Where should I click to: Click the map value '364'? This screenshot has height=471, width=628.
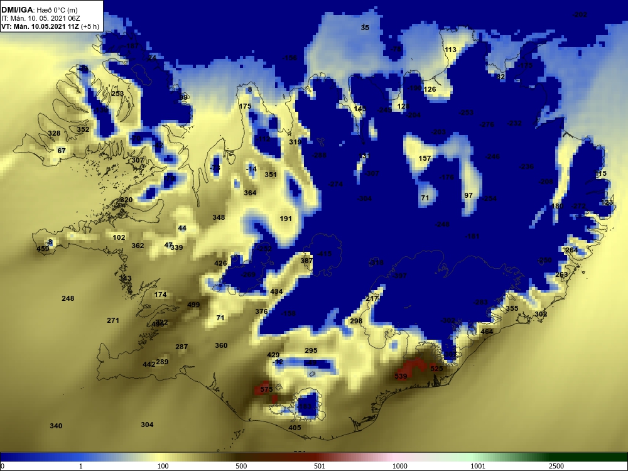tap(250, 193)
